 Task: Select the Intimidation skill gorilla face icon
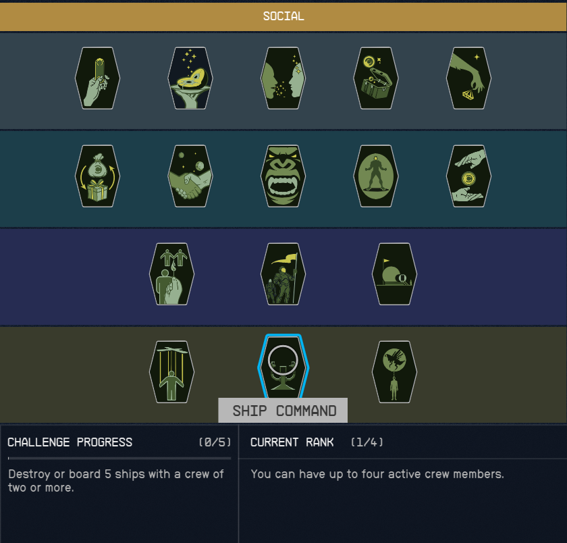pos(283,176)
